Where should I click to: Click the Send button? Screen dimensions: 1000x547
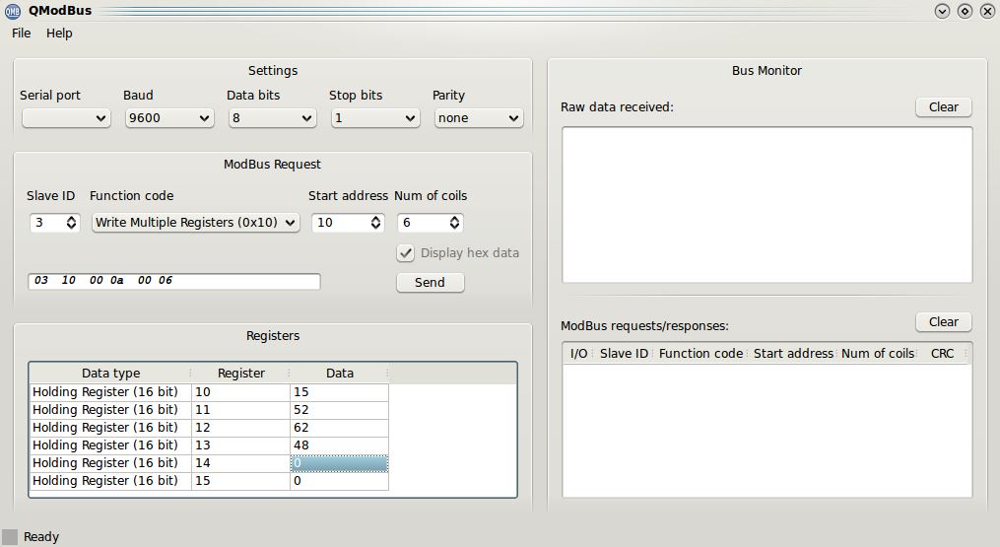[x=430, y=282]
